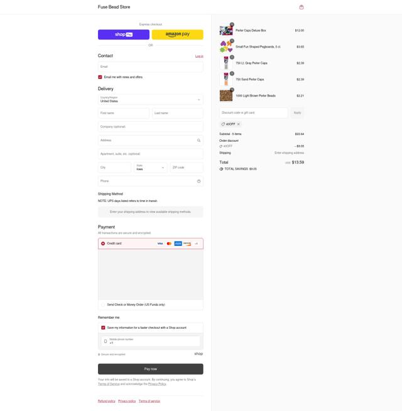The image size is (402, 411).
Task: Remove the 40OFF discount tag
Action: pyautogui.click(x=239, y=124)
